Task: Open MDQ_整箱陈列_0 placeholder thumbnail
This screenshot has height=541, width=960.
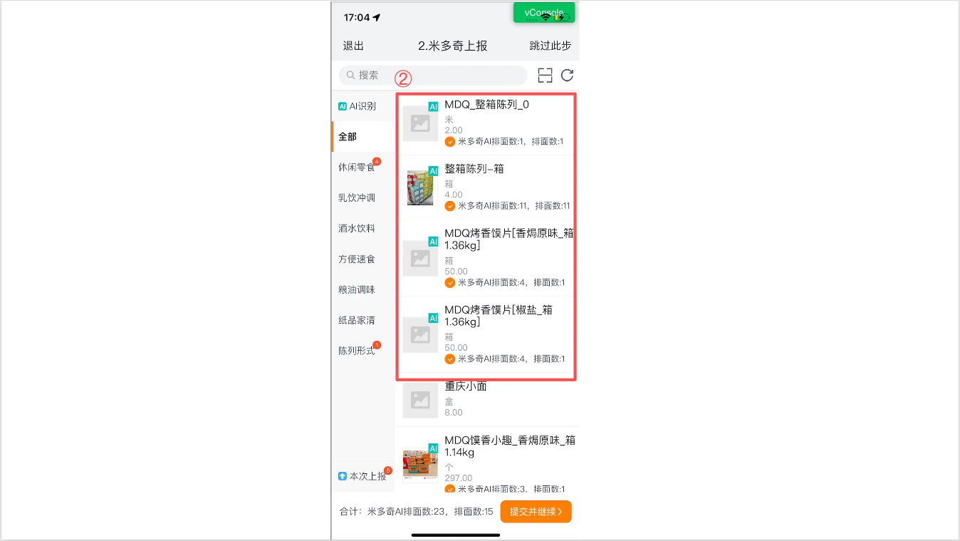Action: click(420, 123)
